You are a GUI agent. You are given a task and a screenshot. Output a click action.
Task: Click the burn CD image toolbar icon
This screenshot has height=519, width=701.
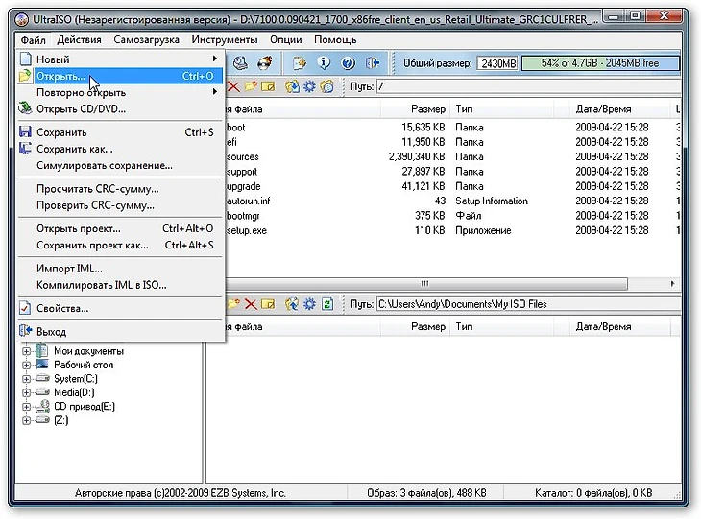coord(264,63)
